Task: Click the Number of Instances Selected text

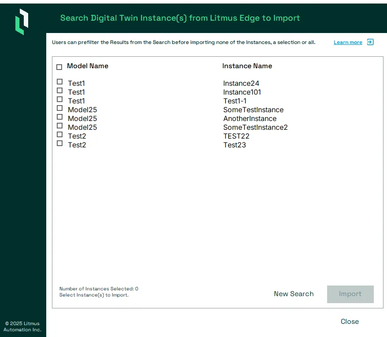Action: 99,289
